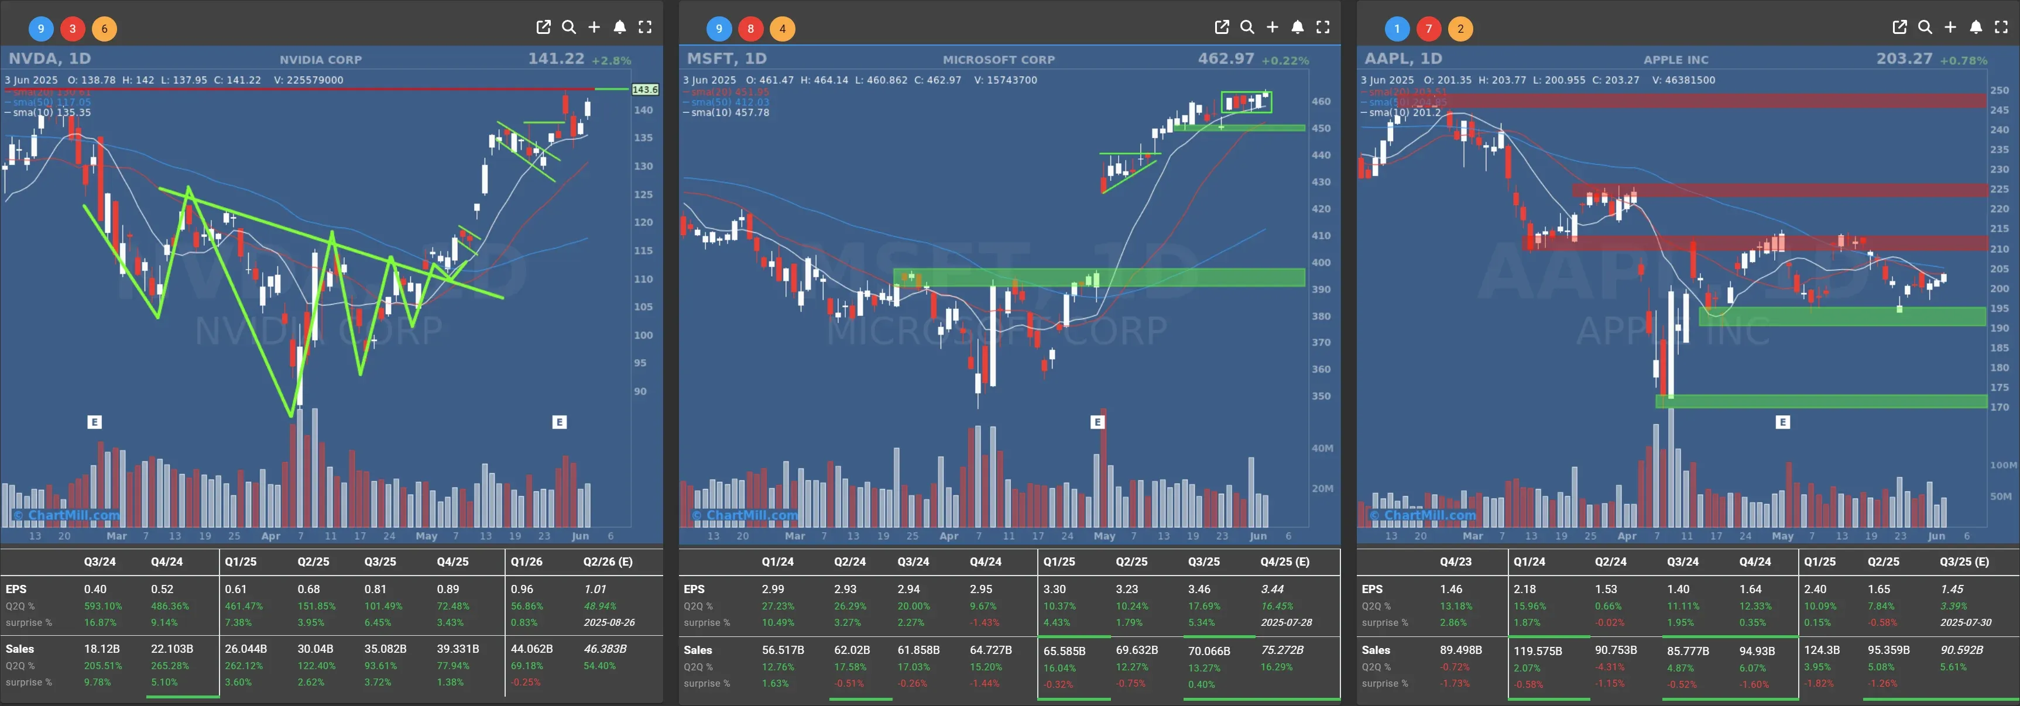Open NVDA chart in new window
Screen dimensions: 2020x706
[x=543, y=27]
